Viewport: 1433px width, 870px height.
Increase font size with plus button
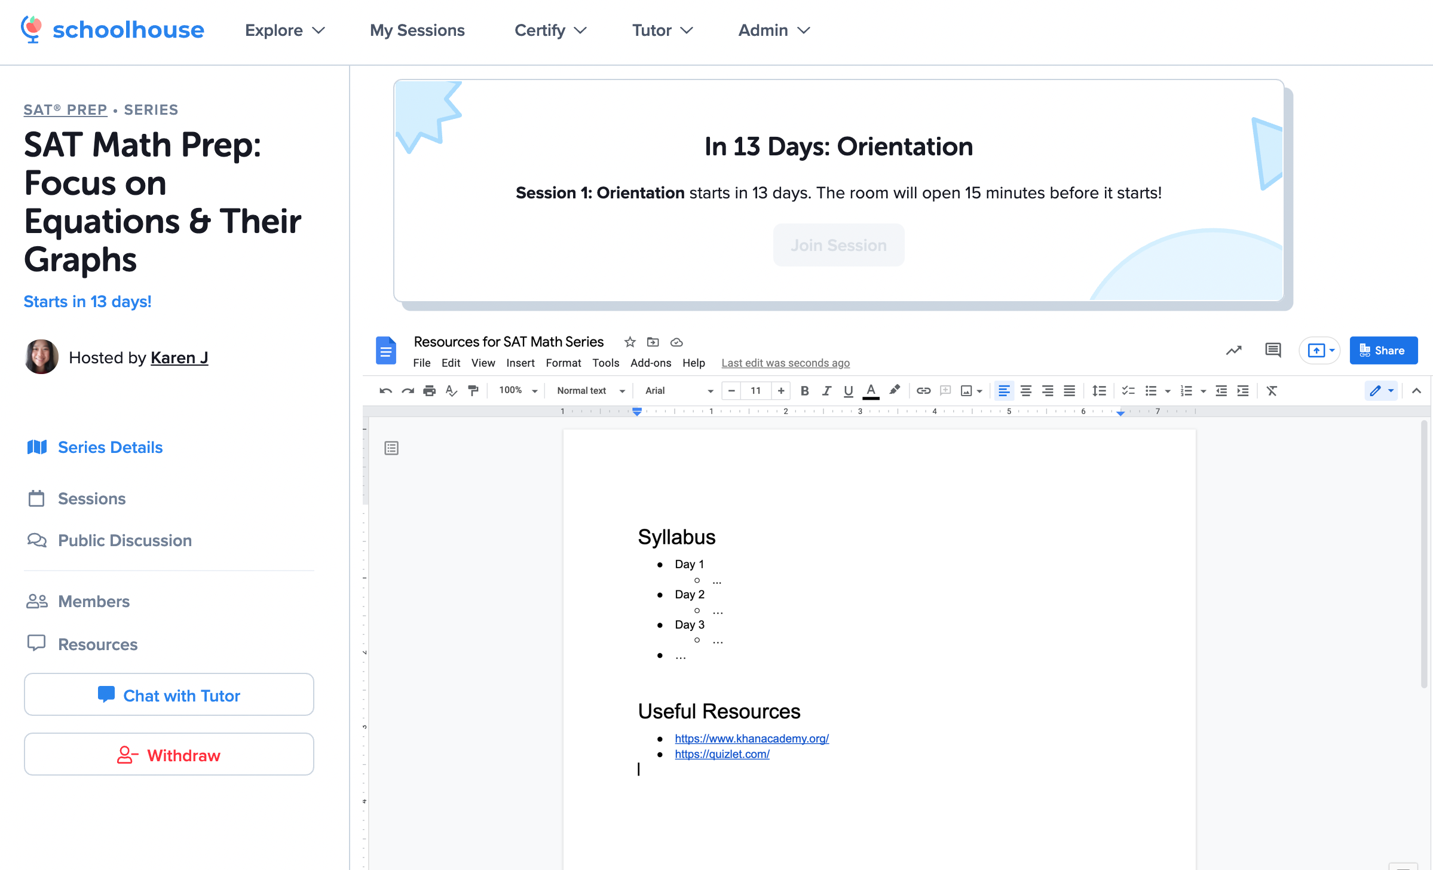[780, 391]
